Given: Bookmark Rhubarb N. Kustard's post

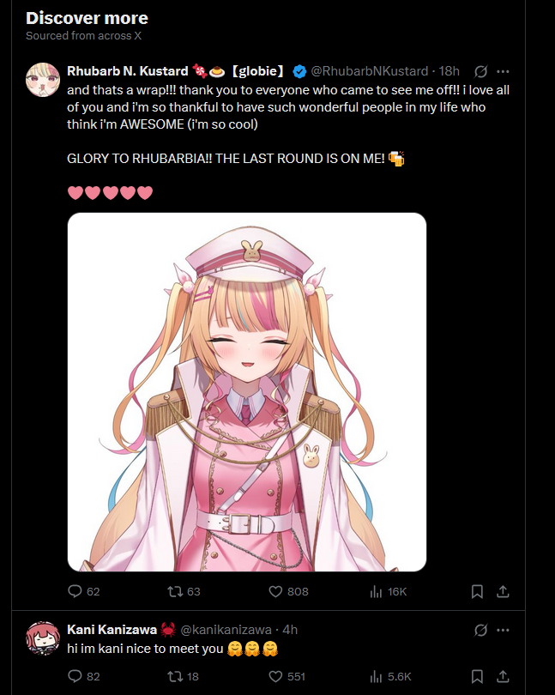Looking at the screenshot, I should [477, 591].
